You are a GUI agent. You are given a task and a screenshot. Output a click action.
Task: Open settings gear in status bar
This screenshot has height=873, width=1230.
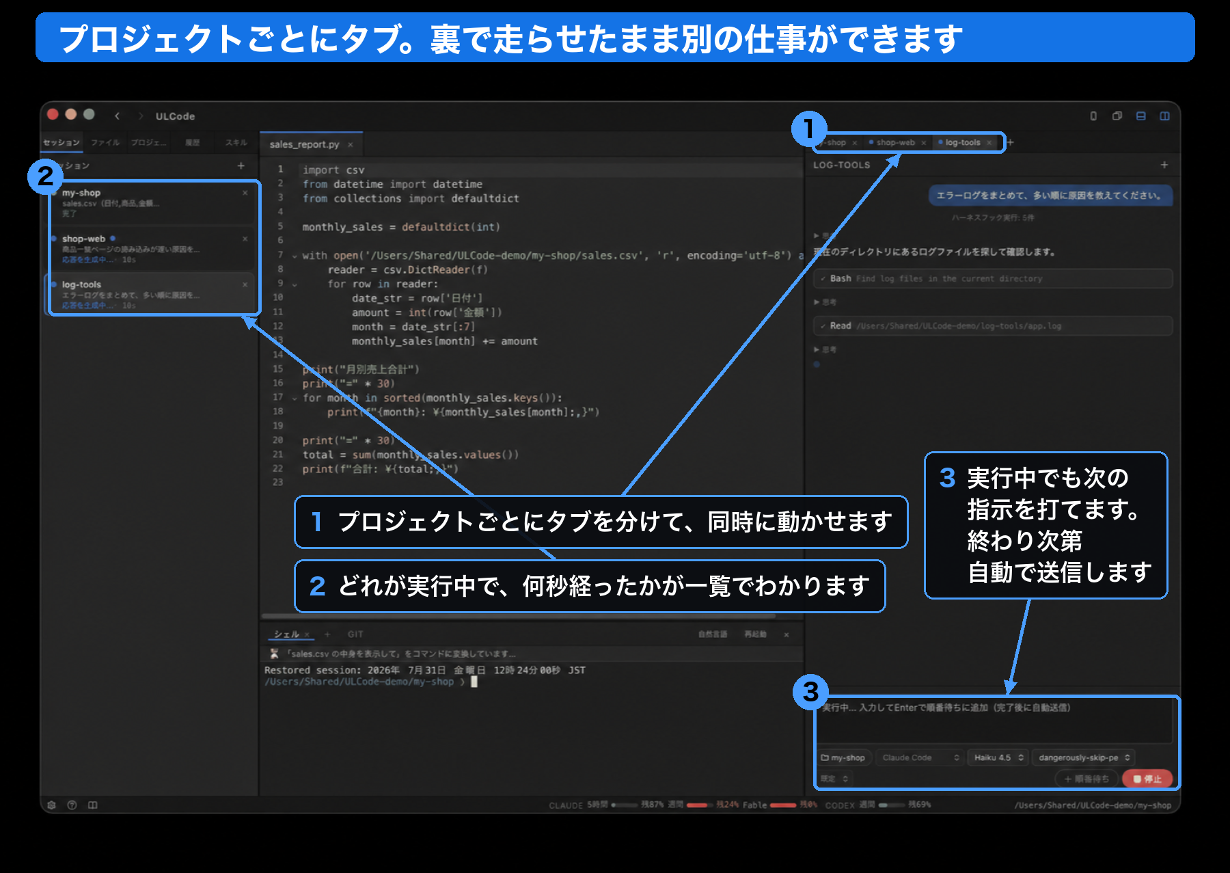click(52, 805)
